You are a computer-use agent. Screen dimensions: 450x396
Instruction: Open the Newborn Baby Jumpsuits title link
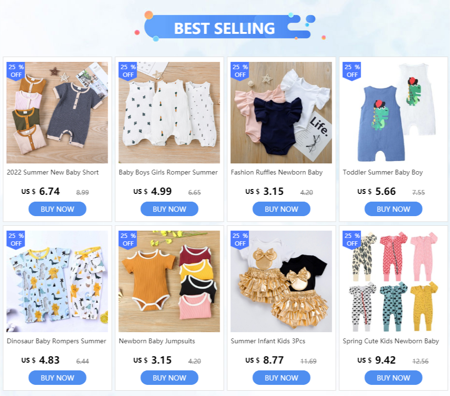[157, 341]
